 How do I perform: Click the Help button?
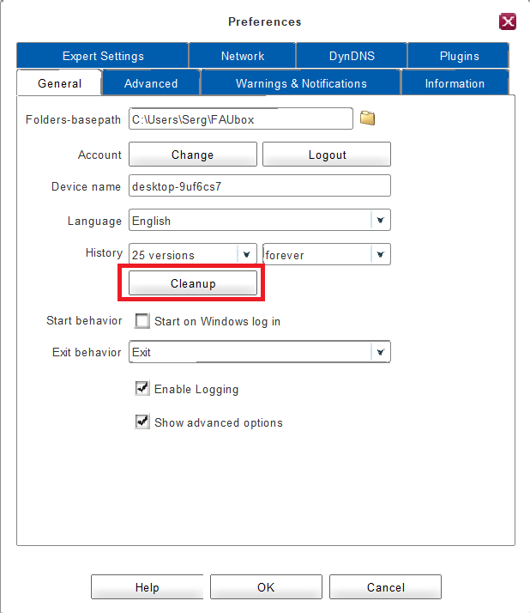pyautogui.click(x=148, y=586)
